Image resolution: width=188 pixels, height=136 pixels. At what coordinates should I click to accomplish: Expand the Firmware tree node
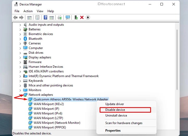coord(20,62)
